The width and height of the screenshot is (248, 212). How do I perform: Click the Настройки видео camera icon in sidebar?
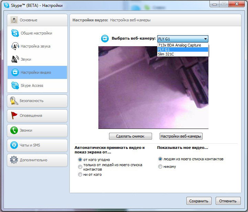[15, 72]
